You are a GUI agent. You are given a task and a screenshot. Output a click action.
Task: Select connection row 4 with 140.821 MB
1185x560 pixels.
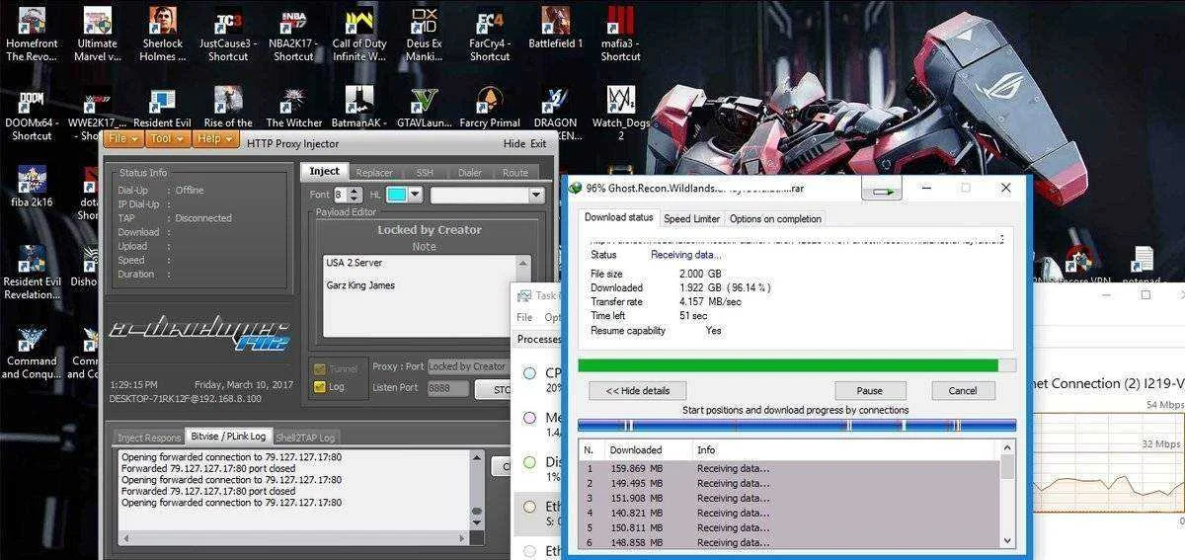tap(789, 513)
